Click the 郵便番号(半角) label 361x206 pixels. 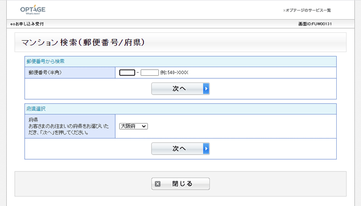point(45,73)
